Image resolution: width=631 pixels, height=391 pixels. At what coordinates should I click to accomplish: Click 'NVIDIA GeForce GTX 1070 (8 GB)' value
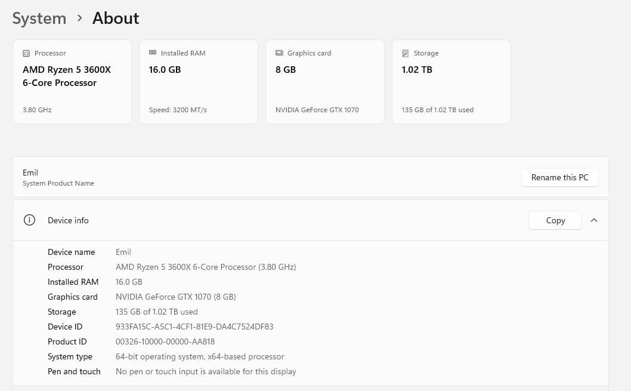[x=175, y=297]
